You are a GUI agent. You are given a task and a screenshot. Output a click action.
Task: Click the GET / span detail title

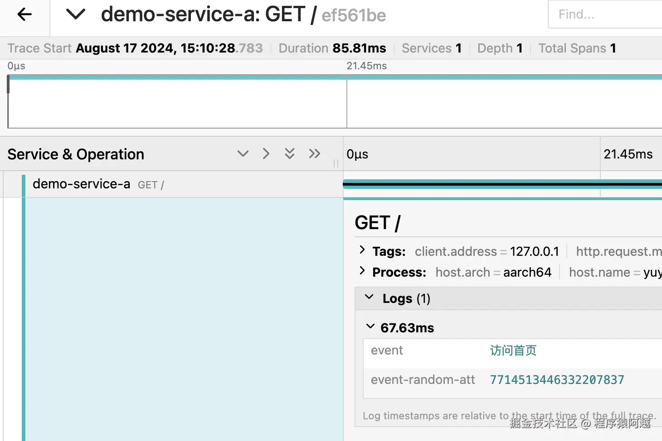(x=377, y=223)
